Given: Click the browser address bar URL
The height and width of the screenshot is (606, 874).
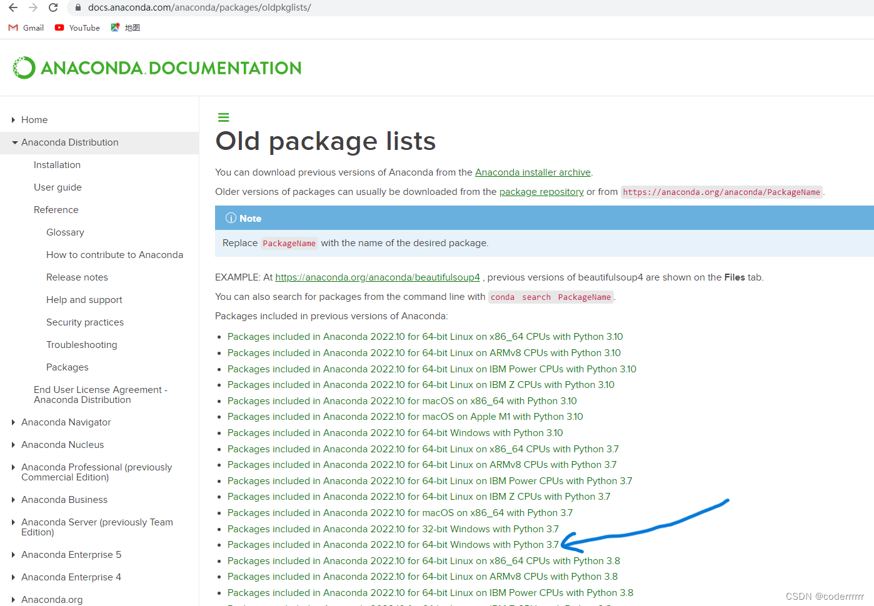Looking at the screenshot, I should point(199,7).
